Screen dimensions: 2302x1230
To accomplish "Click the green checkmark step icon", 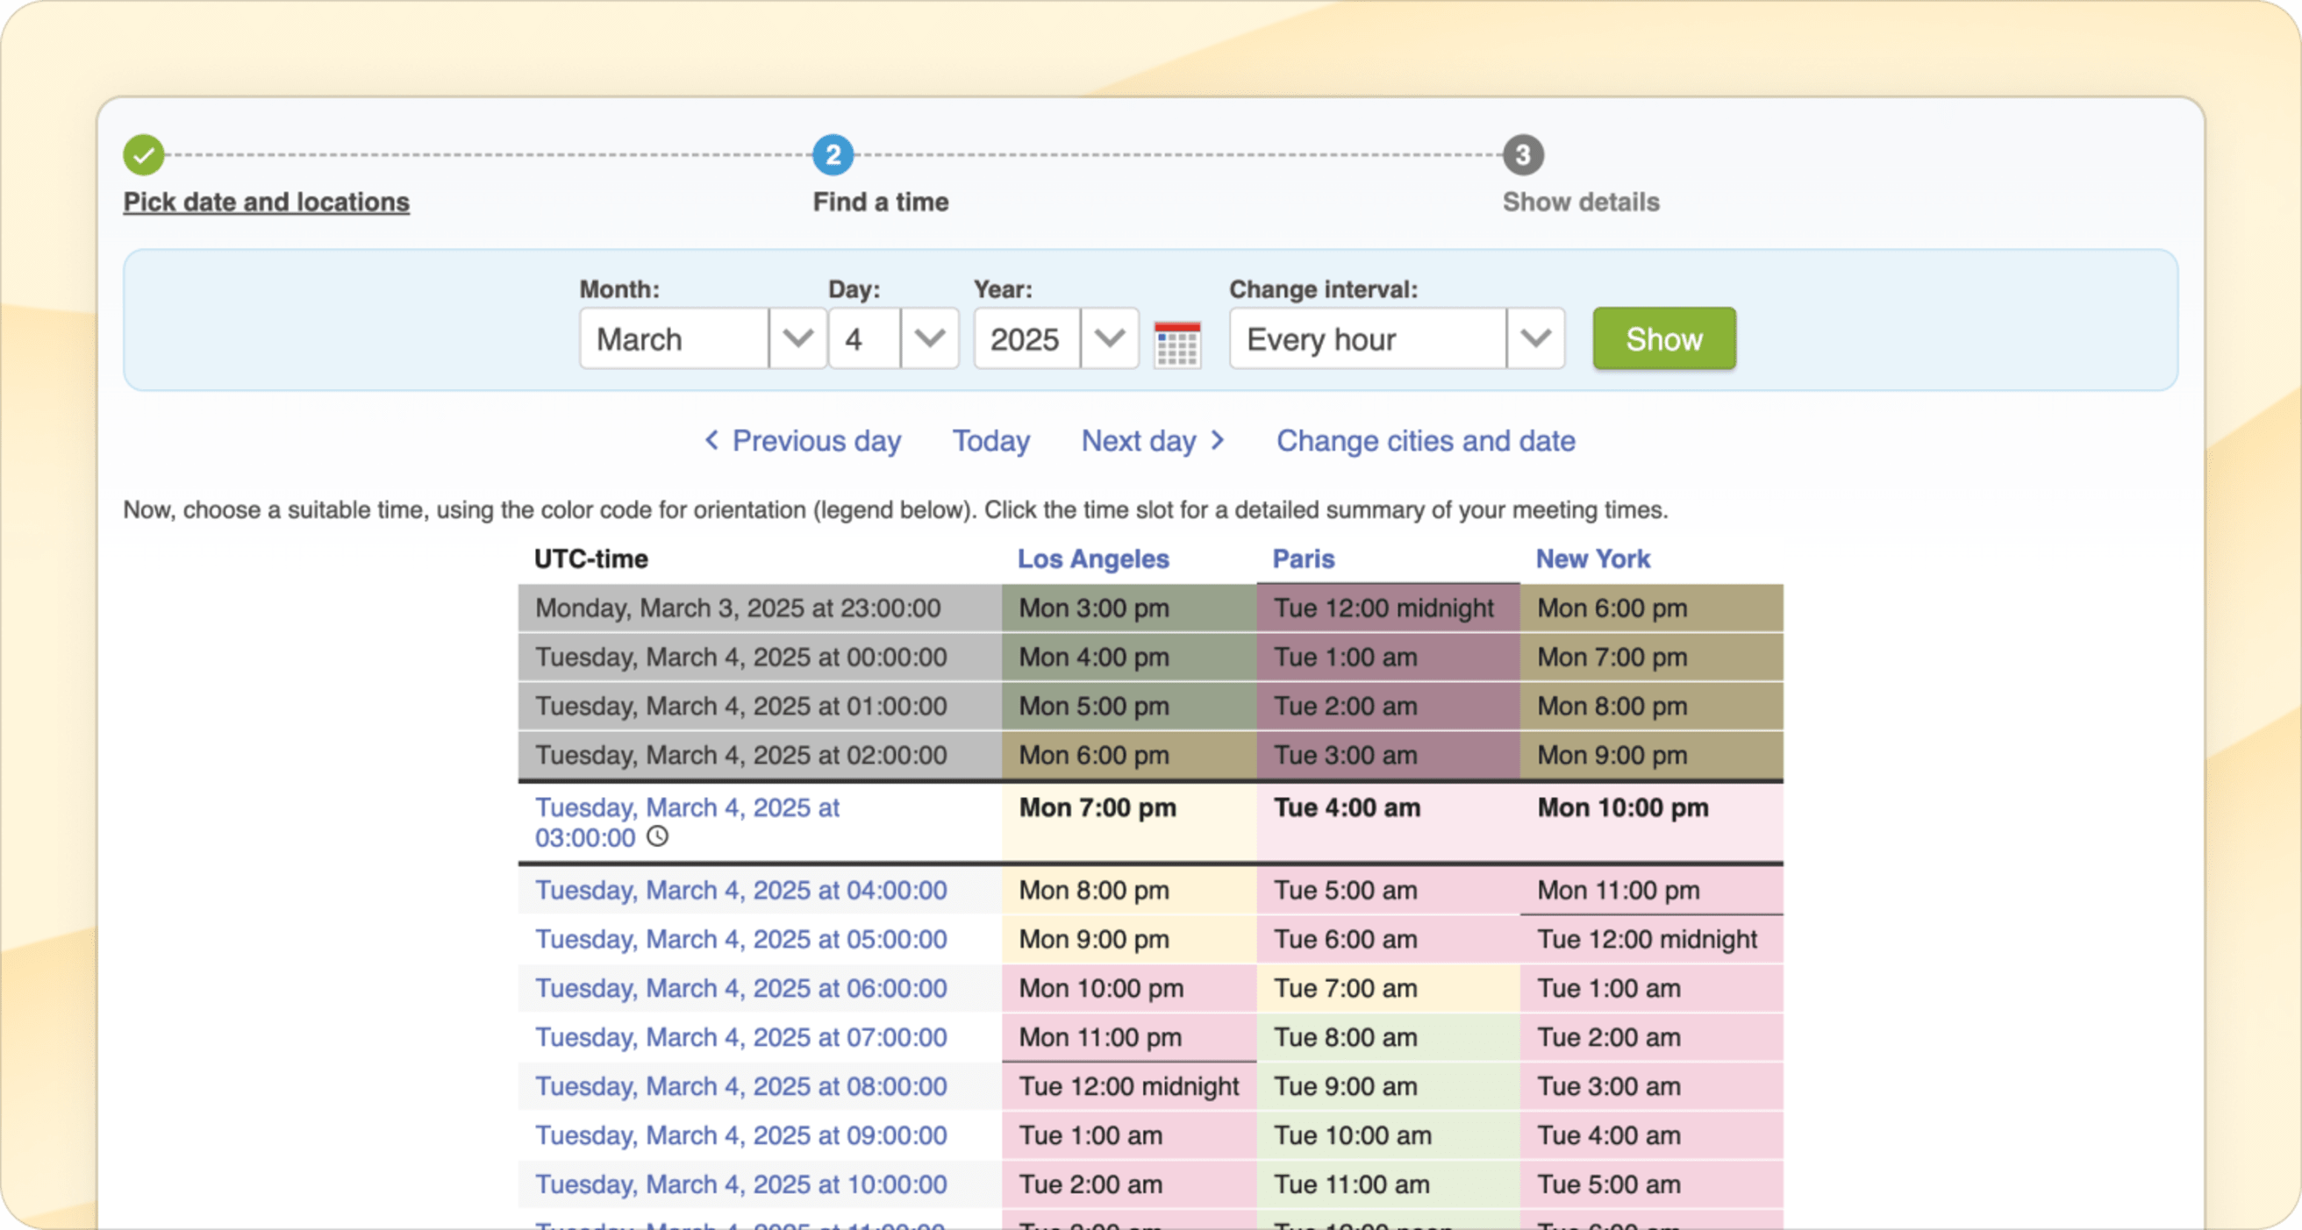I will point(144,155).
